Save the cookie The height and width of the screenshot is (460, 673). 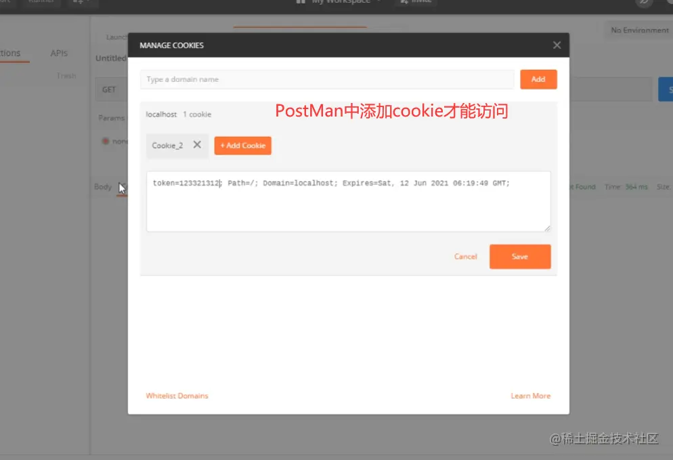point(520,256)
